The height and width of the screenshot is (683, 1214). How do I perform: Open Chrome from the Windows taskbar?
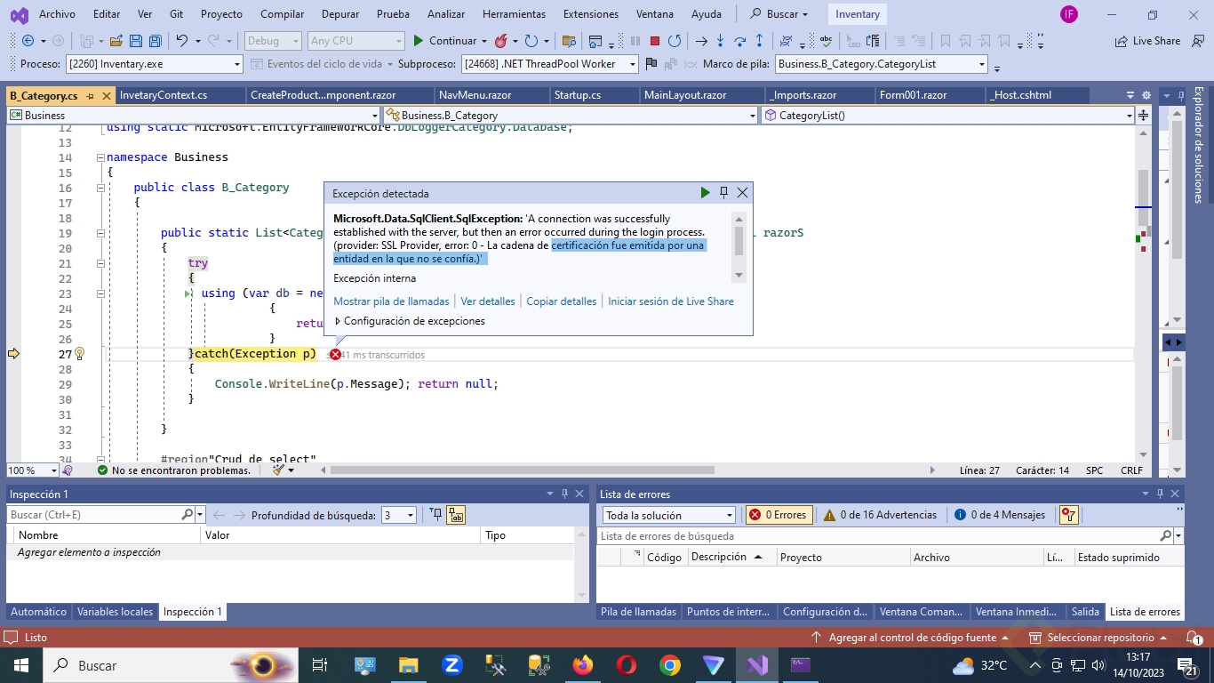tap(669, 665)
